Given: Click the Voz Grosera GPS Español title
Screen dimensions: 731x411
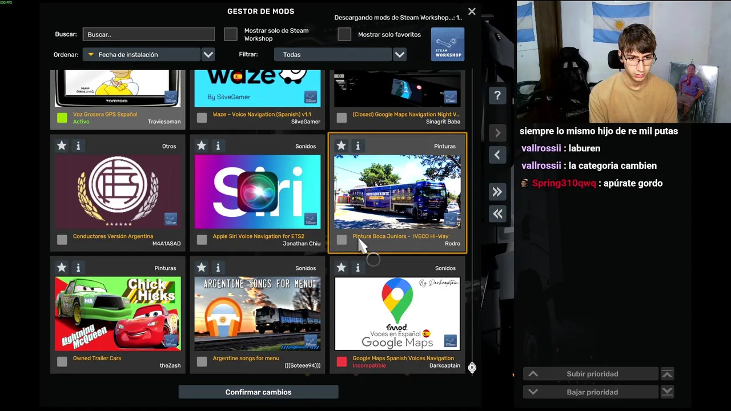Looking at the screenshot, I should (x=105, y=114).
